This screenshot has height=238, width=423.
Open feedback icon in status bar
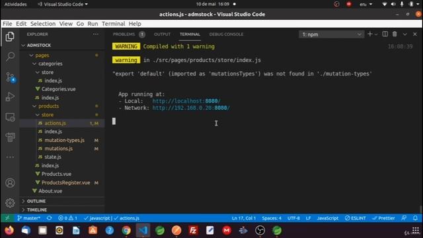[x=404, y=218]
